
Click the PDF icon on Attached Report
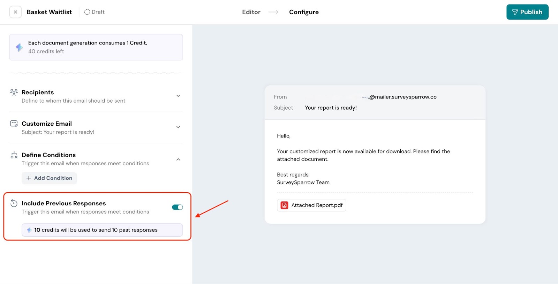click(x=285, y=205)
